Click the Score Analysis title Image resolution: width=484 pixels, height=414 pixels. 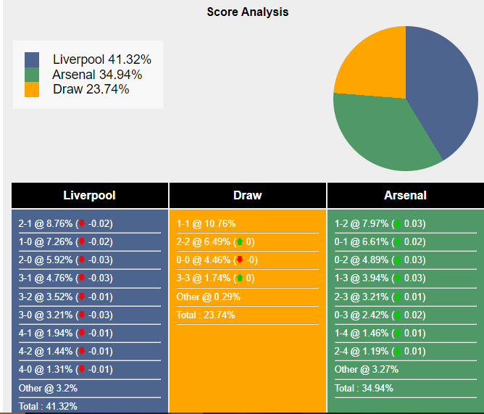click(x=247, y=12)
